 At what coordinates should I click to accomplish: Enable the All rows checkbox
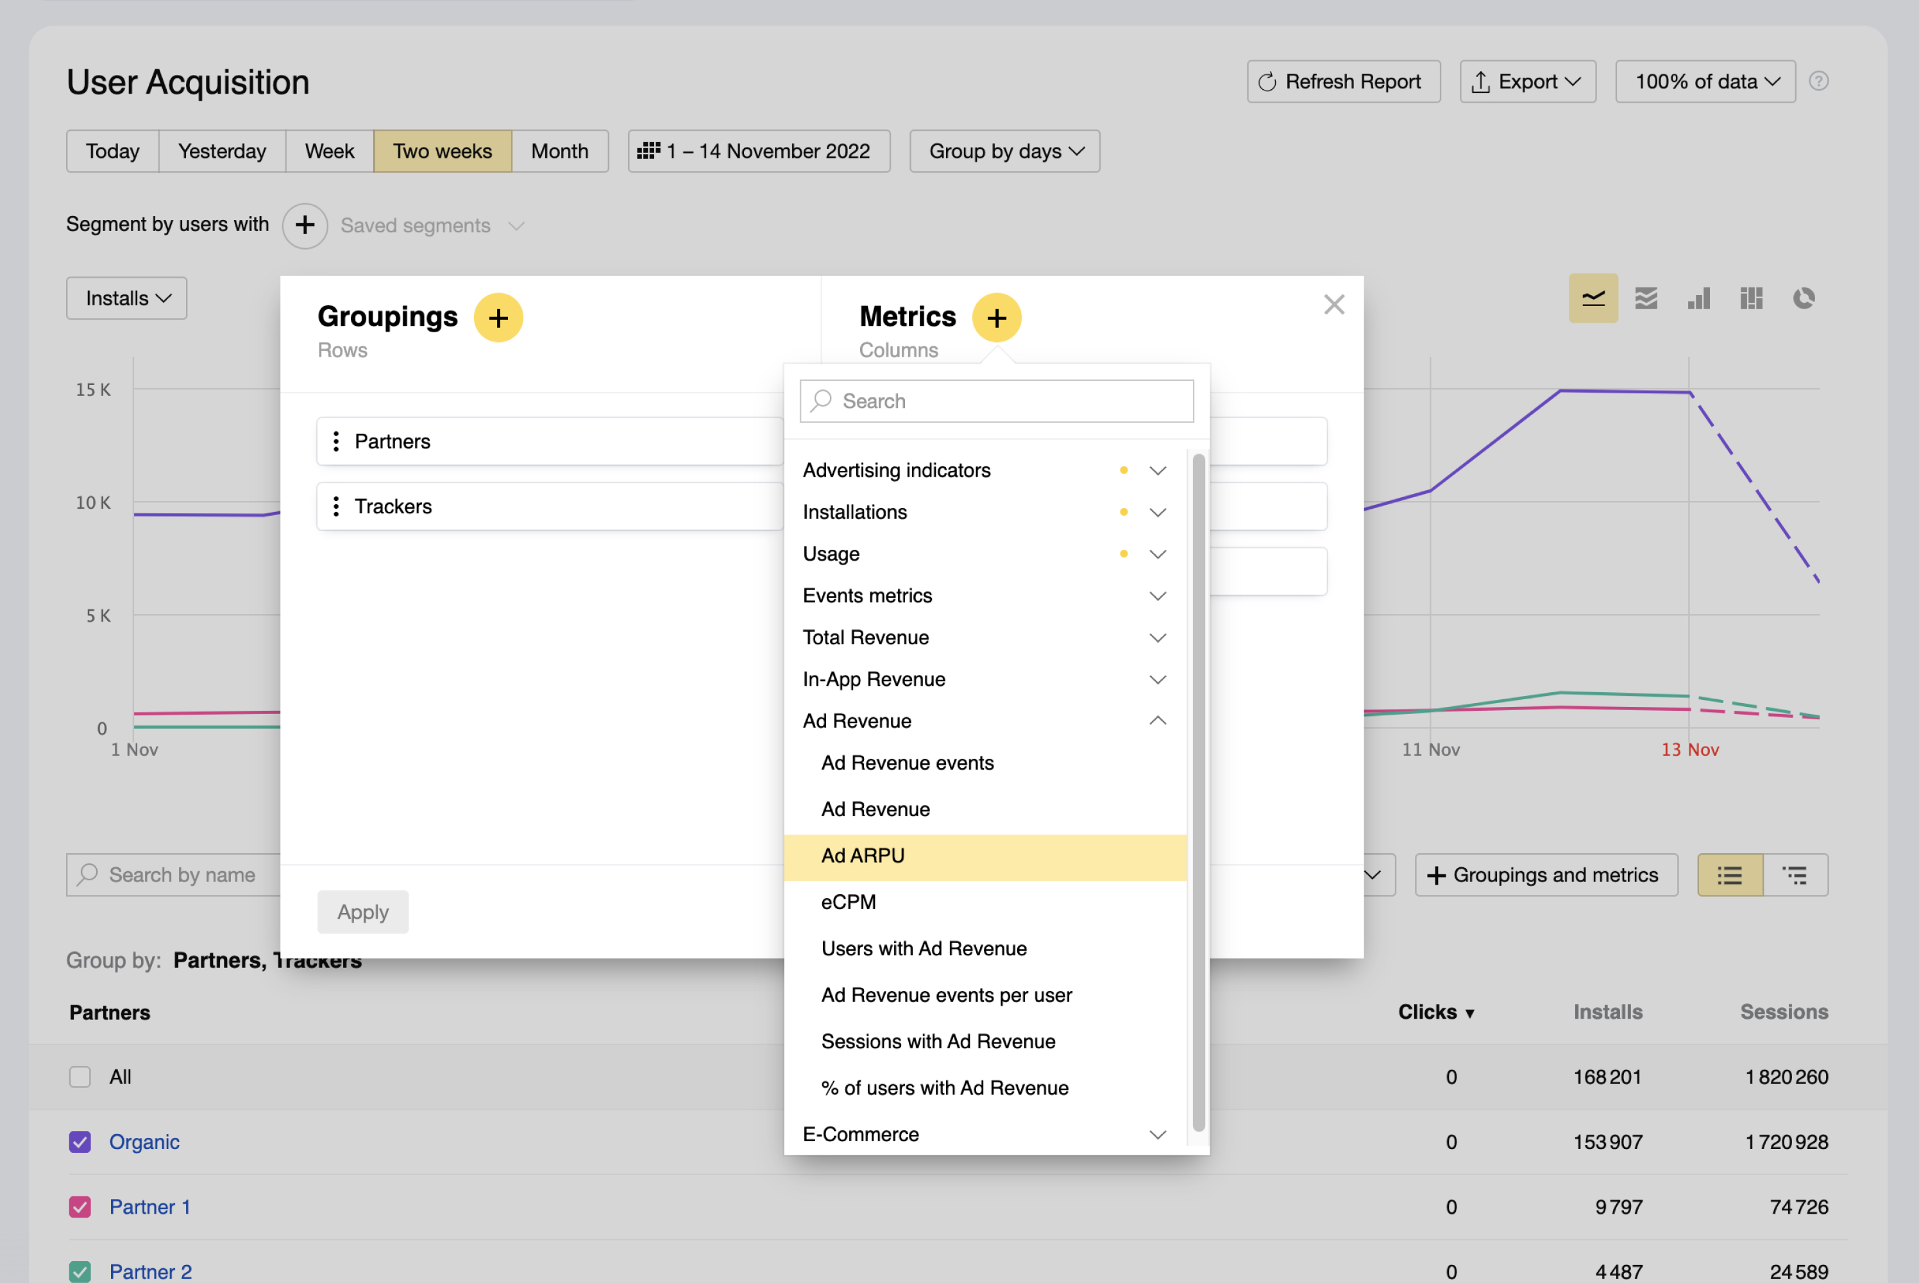[80, 1077]
